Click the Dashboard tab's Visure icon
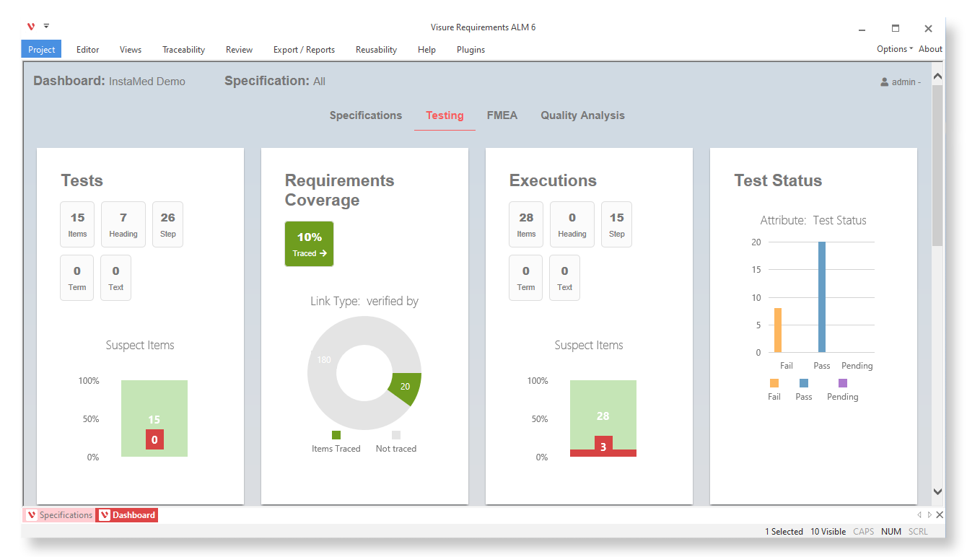Screen dimensions: 967x557 tap(105, 515)
